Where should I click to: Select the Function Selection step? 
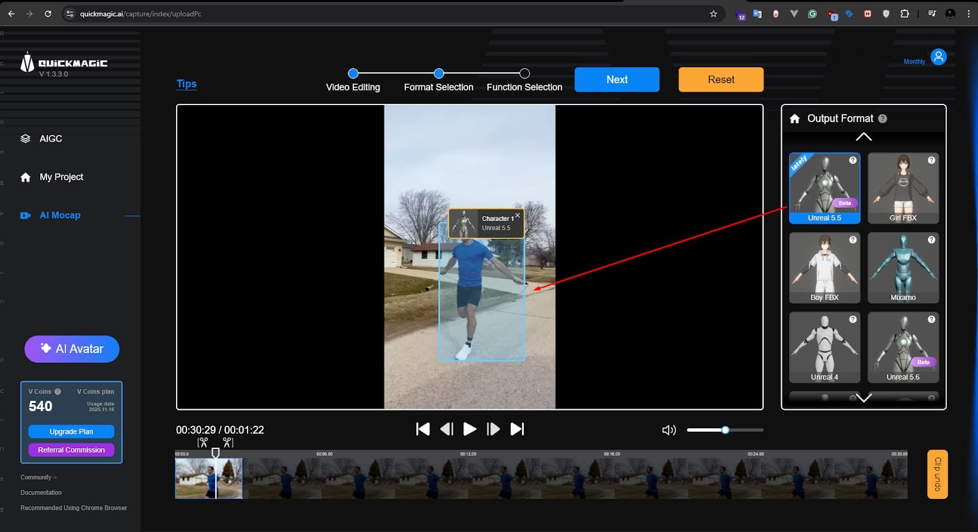[524, 81]
